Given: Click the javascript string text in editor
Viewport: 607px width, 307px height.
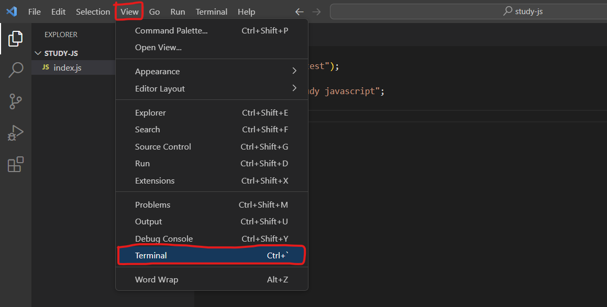Looking at the screenshot, I should 350,91.
